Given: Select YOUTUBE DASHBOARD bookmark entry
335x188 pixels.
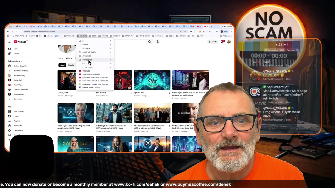Looking at the screenshot, I should point(95,74).
